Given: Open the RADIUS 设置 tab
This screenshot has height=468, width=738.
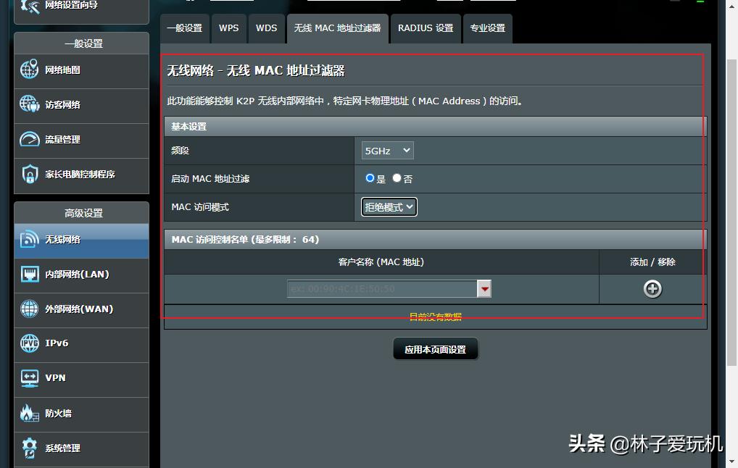Looking at the screenshot, I should pyautogui.click(x=426, y=28).
